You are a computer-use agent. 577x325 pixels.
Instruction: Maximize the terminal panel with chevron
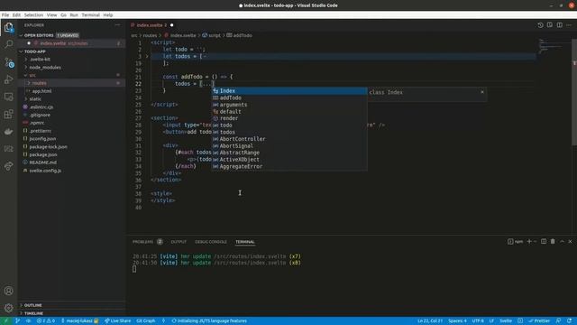[x=562, y=241]
